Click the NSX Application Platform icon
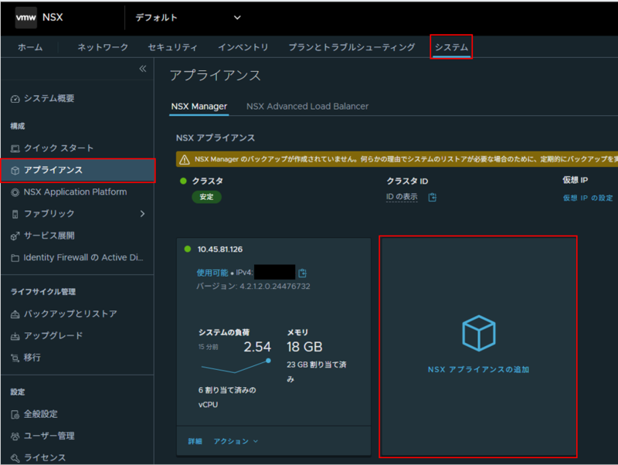 (x=15, y=192)
